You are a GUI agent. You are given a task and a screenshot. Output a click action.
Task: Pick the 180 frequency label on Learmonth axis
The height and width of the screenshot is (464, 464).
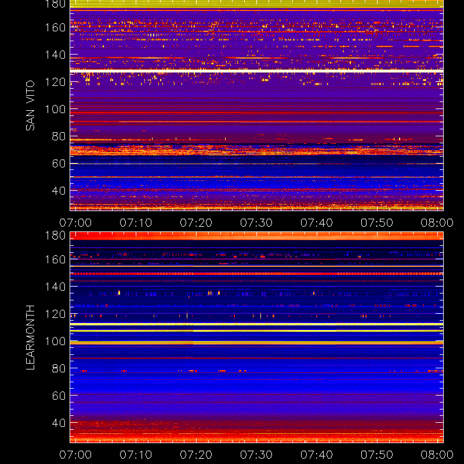[55, 235]
